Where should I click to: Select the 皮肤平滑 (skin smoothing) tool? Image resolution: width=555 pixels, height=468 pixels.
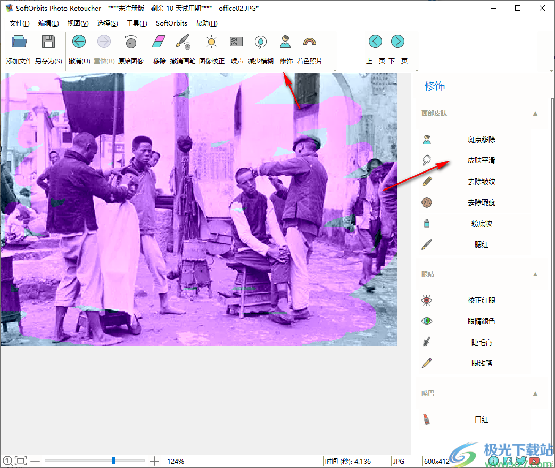[x=481, y=160]
